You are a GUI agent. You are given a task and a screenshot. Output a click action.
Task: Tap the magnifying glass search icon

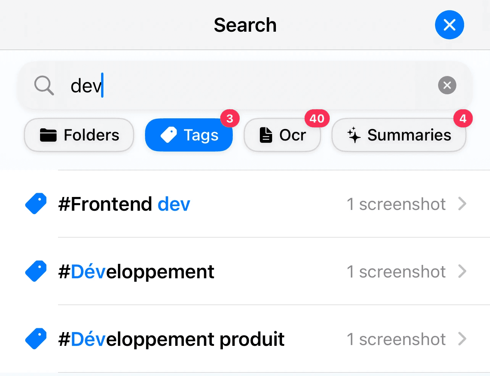(44, 85)
